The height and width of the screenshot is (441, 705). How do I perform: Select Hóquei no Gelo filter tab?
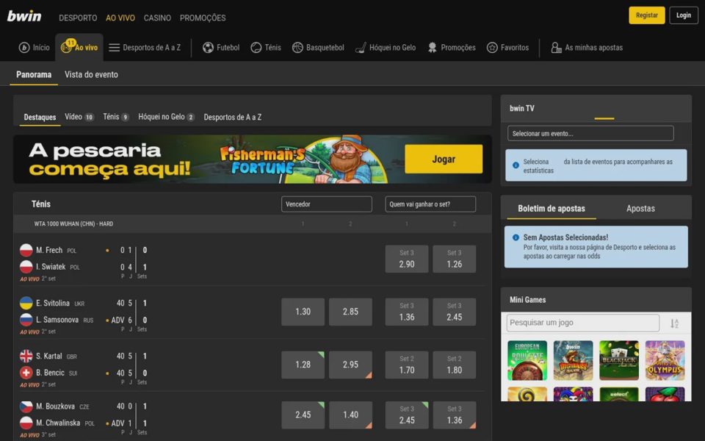(x=167, y=117)
